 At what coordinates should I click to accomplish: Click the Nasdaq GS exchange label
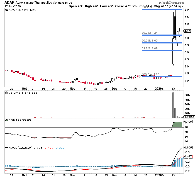point(65,3)
